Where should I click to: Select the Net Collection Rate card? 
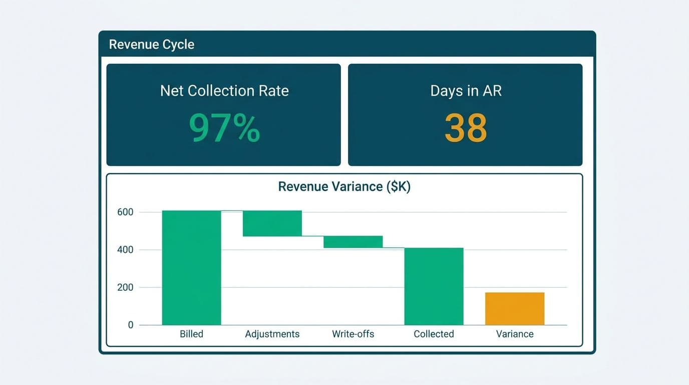223,115
